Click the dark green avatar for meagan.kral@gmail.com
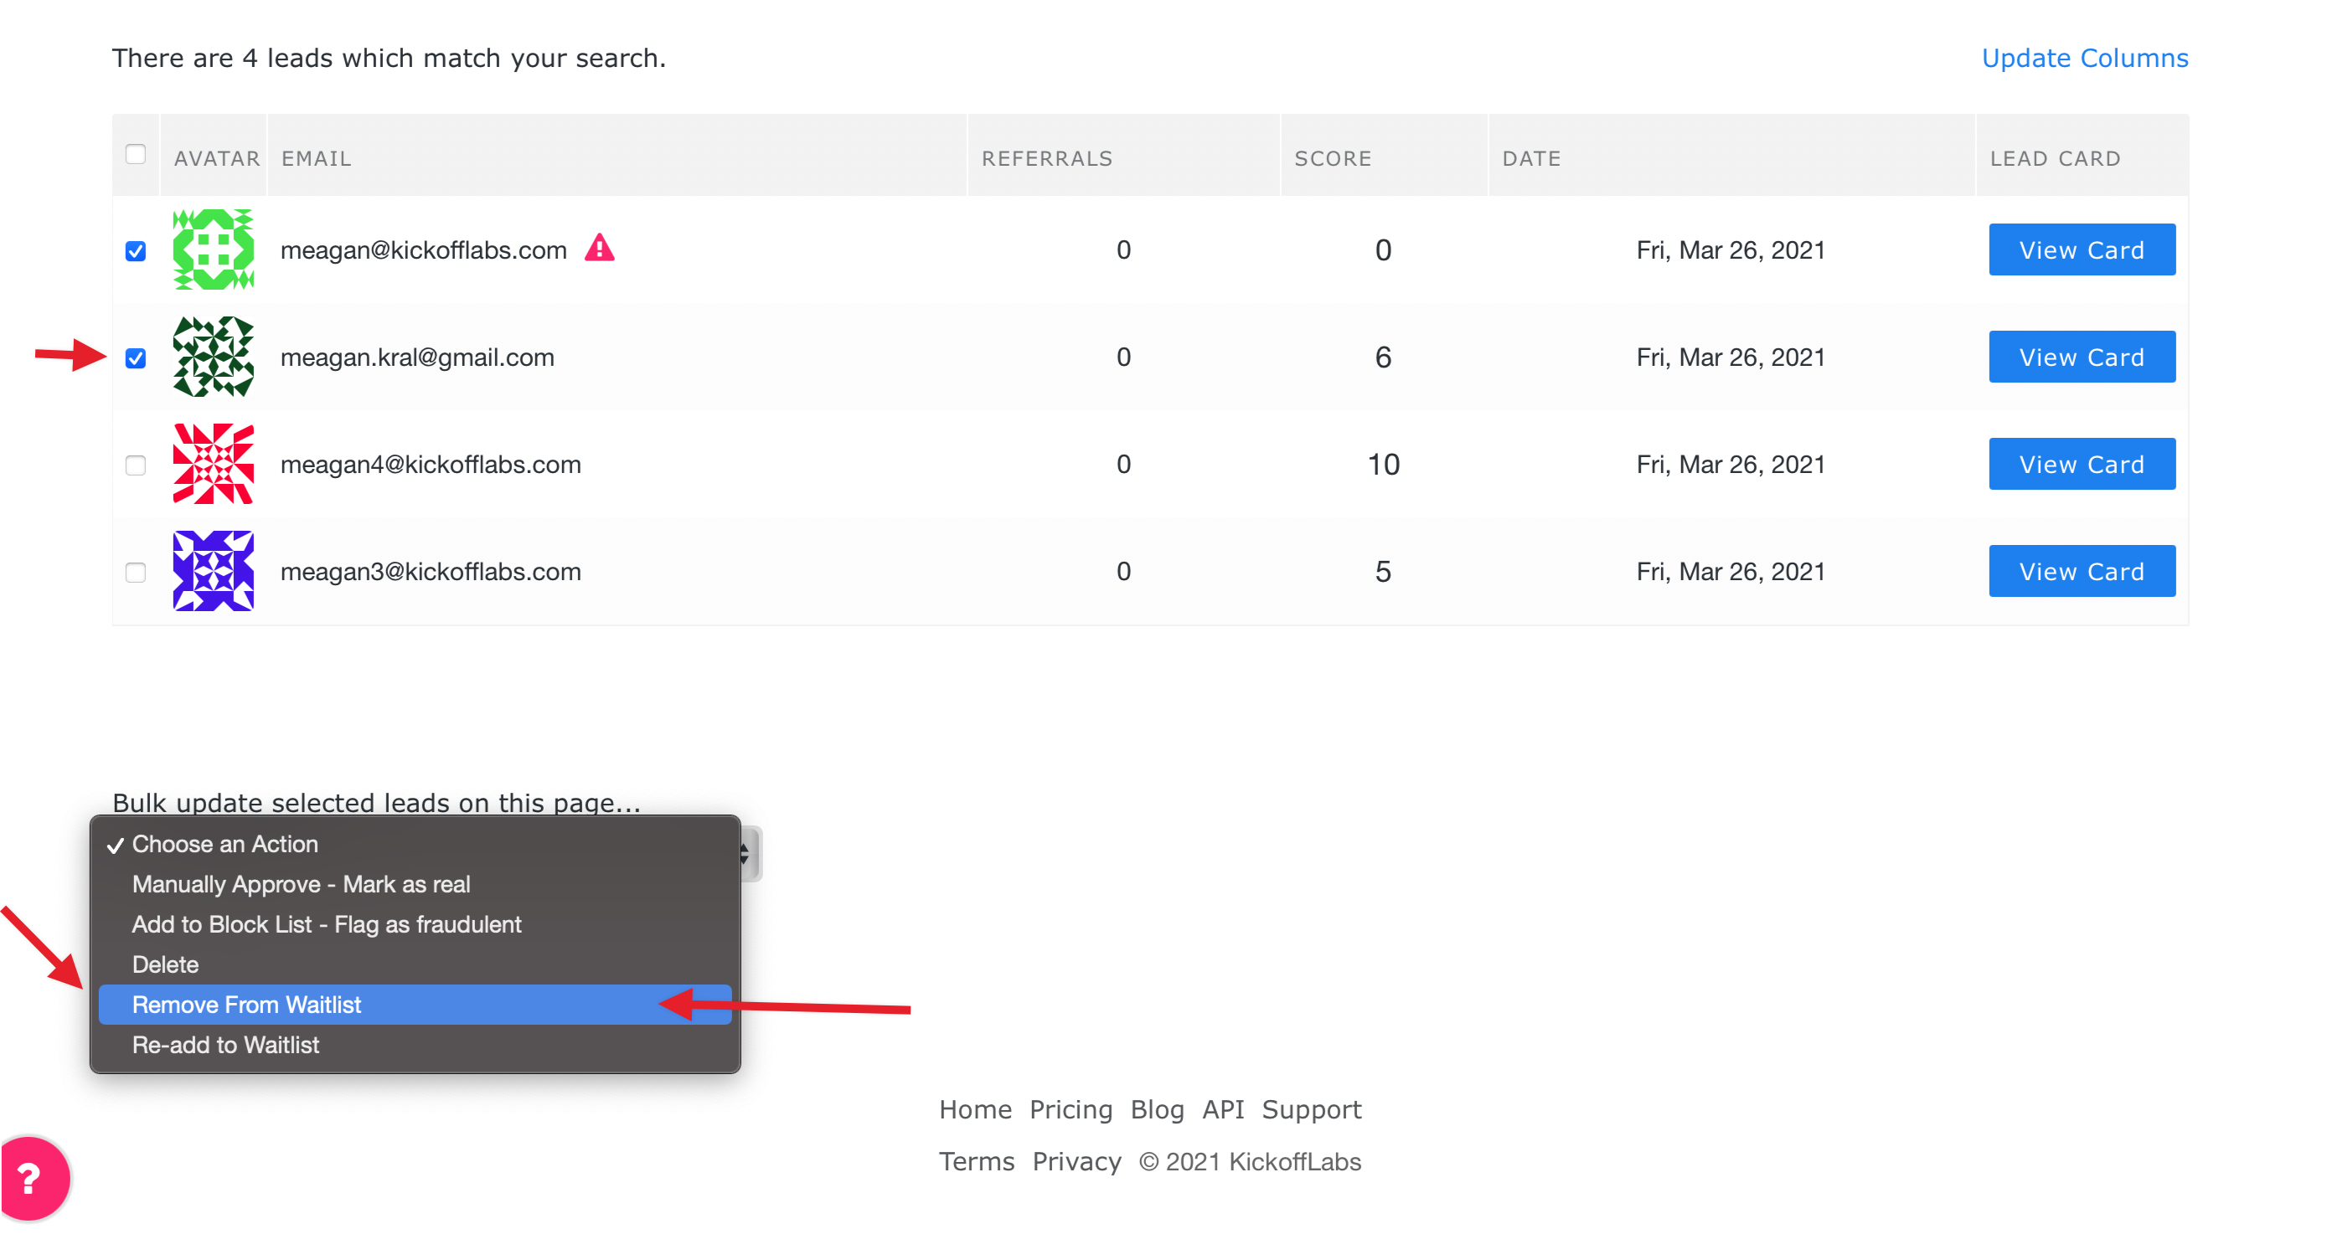The width and height of the screenshot is (2327, 1234). coord(214,357)
